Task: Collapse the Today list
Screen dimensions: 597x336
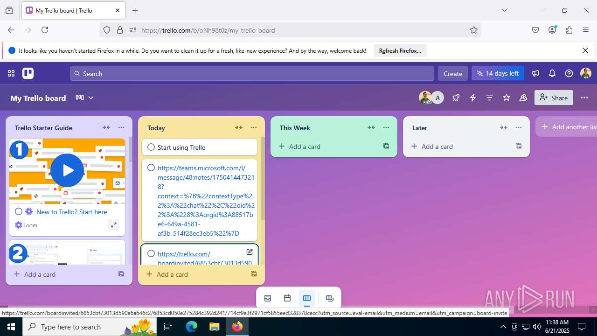Action: (x=239, y=127)
